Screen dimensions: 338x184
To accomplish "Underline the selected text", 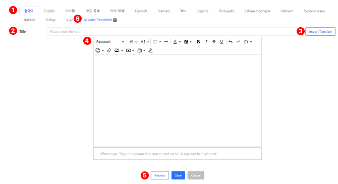I will pyautogui.click(x=221, y=42).
